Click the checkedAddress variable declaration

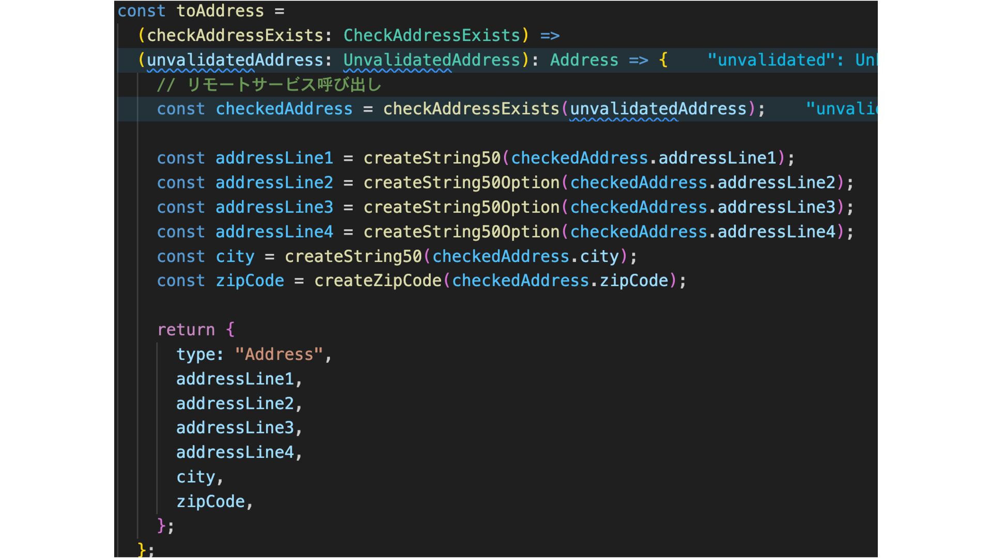(x=284, y=109)
